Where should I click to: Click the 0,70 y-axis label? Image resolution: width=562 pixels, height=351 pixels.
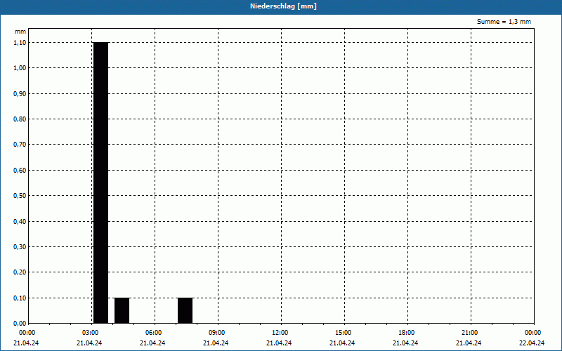pos(20,145)
